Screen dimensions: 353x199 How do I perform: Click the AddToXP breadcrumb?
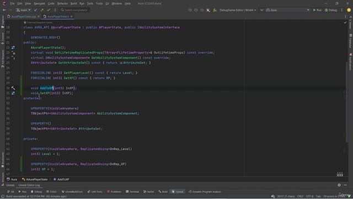click(61, 179)
